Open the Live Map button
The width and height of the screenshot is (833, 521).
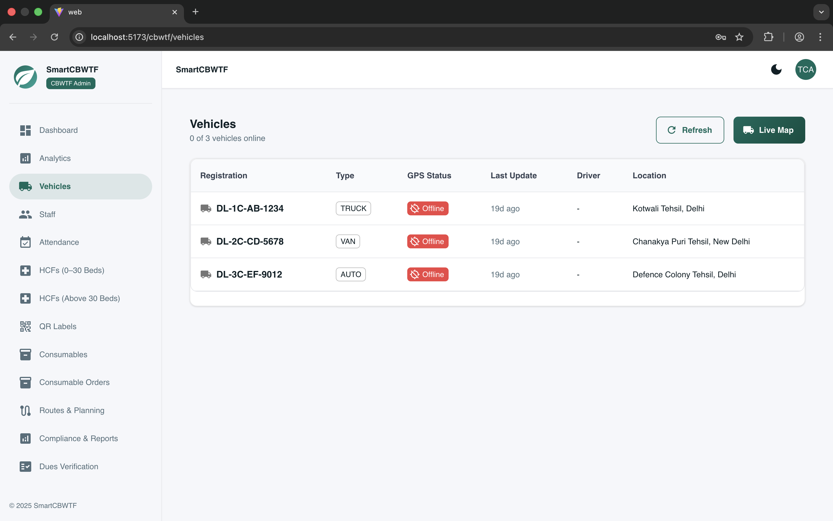click(769, 130)
